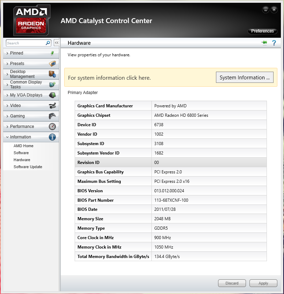Click the BIOS Version value 013.012.000.024
Image resolution: width=284 pixels, height=294 pixels.
click(x=169, y=191)
